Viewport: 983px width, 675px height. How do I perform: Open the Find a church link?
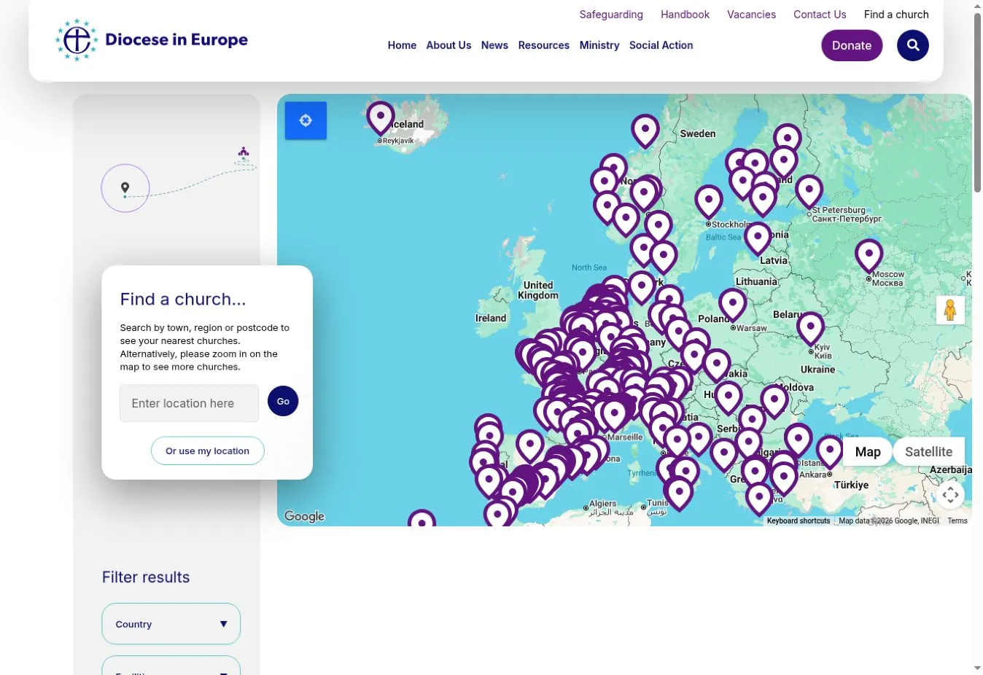[x=896, y=15]
